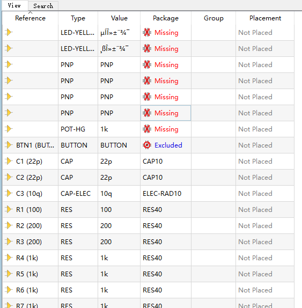This screenshot has width=302, height=308.
Task: Click the red Missing package icon on POT-HG row
Action: coord(147,129)
